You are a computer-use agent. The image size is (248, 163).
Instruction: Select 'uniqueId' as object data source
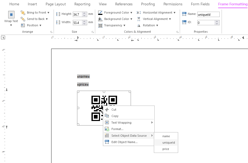coord(166,143)
